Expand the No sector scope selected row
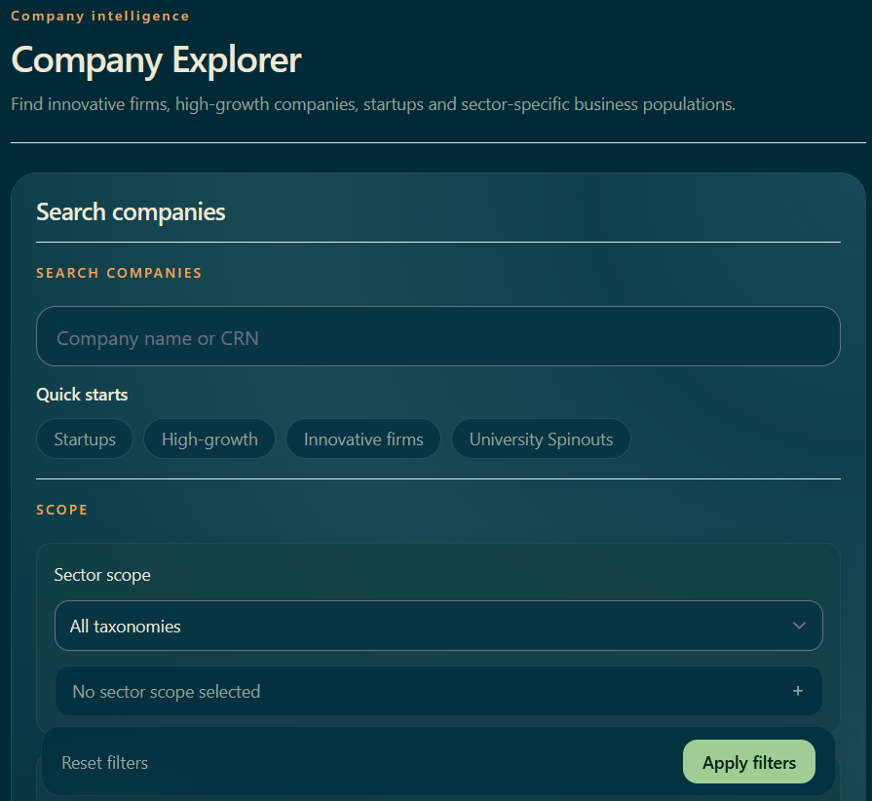This screenshot has width=872, height=801. 438,691
